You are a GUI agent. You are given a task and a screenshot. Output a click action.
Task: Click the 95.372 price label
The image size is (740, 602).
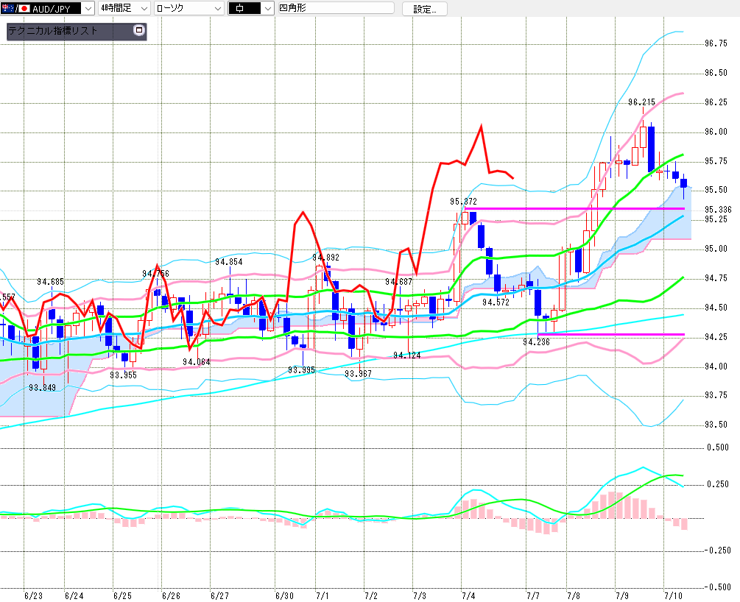pyautogui.click(x=463, y=202)
